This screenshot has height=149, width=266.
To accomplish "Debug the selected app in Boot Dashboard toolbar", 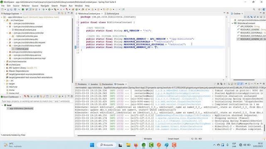I will (x=28, y=96).
